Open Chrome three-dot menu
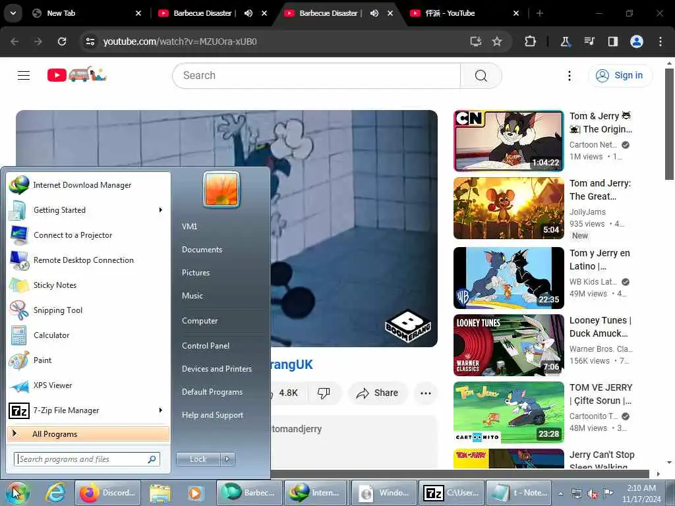Screen dimensions: 675x506 tap(660, 42)
